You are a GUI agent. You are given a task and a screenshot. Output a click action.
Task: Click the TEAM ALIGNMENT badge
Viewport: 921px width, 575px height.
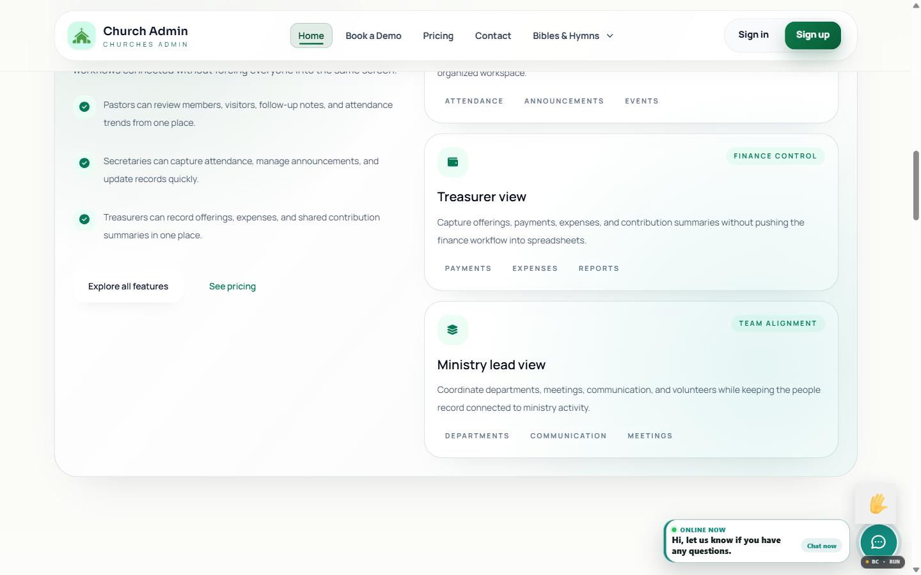coord(778,323)
